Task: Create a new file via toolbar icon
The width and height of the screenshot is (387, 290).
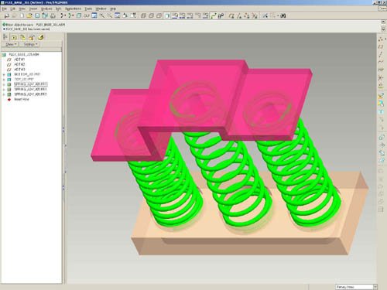Action: coord(22,15)
